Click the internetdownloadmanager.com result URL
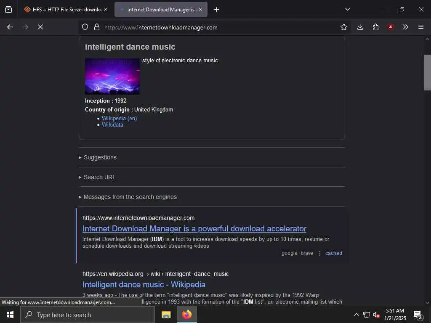Screen dimensions: 431x323 (x=138, y=218)
